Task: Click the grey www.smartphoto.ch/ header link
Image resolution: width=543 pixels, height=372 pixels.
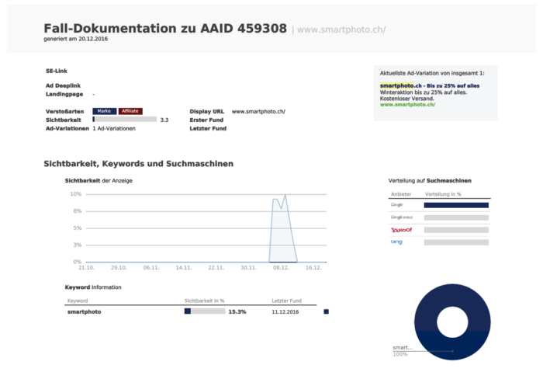Action: (341, 30)
